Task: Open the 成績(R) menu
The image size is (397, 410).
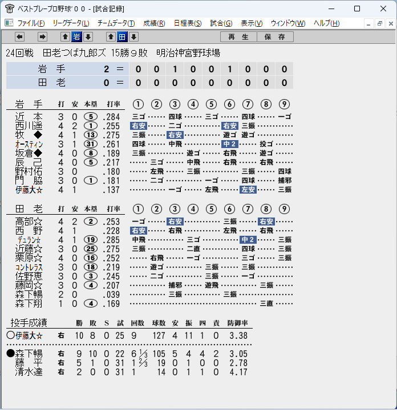Action: coord(154,23)
